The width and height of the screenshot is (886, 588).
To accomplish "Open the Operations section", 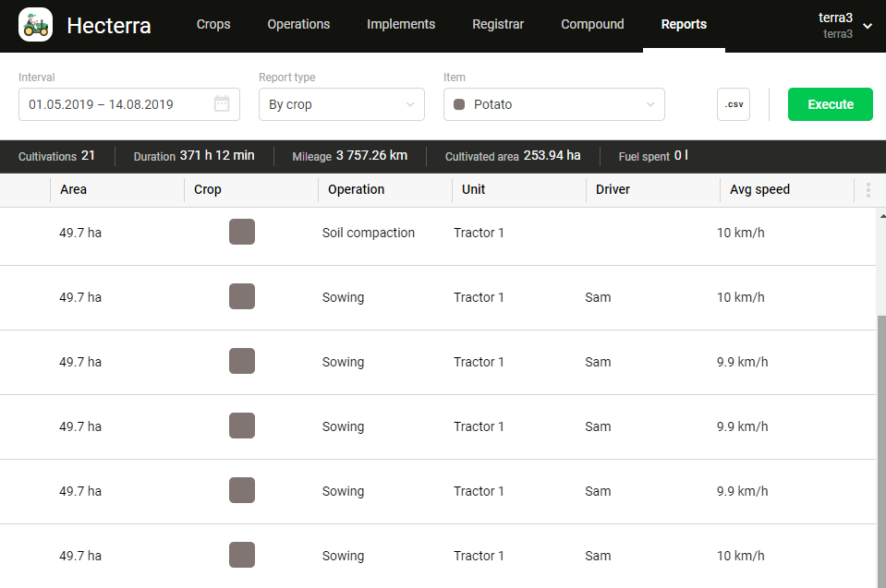I will point(298,25).
